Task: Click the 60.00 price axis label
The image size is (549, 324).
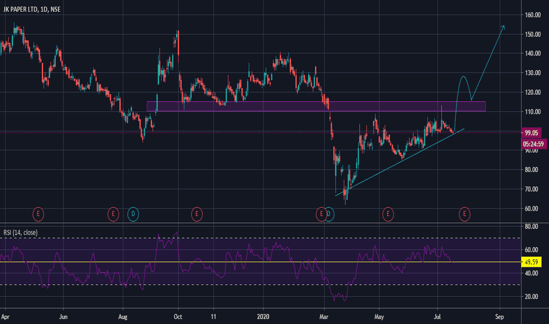Action: 531,209
